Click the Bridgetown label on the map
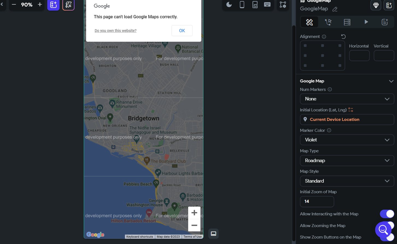Screen dimensions: 397x244 (x=143, y=118)
